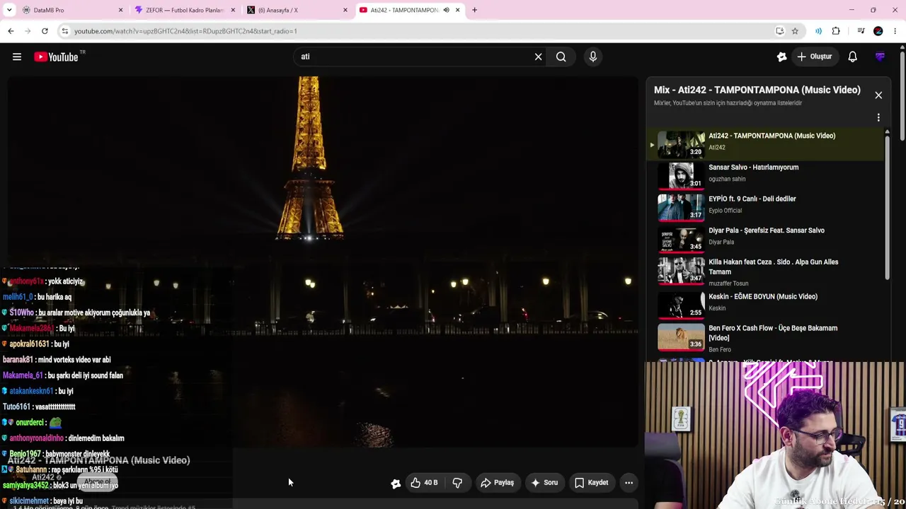Screen dimensions: 906x509
Task: Open Keskin - EĞME BOYUN thumbnail
Action: coord(681,305)
